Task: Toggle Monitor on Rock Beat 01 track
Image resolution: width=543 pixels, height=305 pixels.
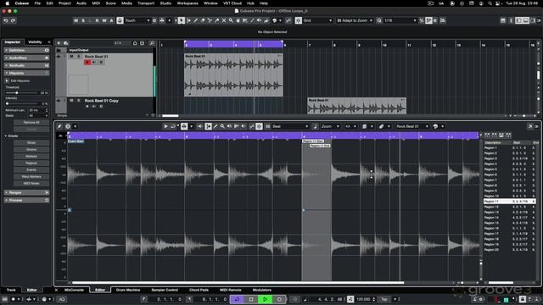Action: point(94,63)
